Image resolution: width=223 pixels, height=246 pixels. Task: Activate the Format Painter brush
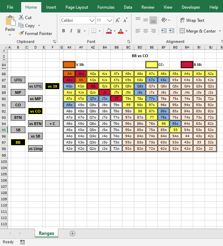pyautogui.click(x=21, y=33)
